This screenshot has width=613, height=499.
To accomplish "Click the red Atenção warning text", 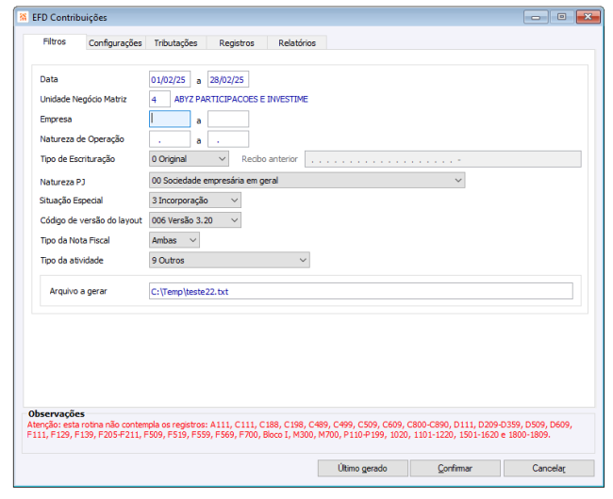I will [300, 429].
